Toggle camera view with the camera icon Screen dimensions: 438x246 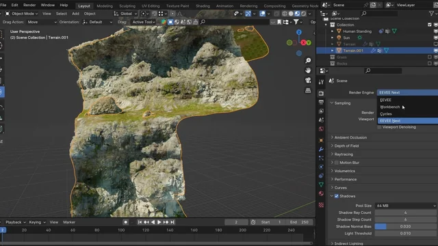[x=308, y=81]
